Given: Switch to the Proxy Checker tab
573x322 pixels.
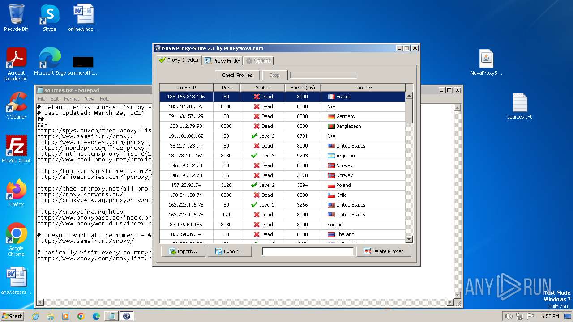Looking at the screenshot, I should point(179,60).
